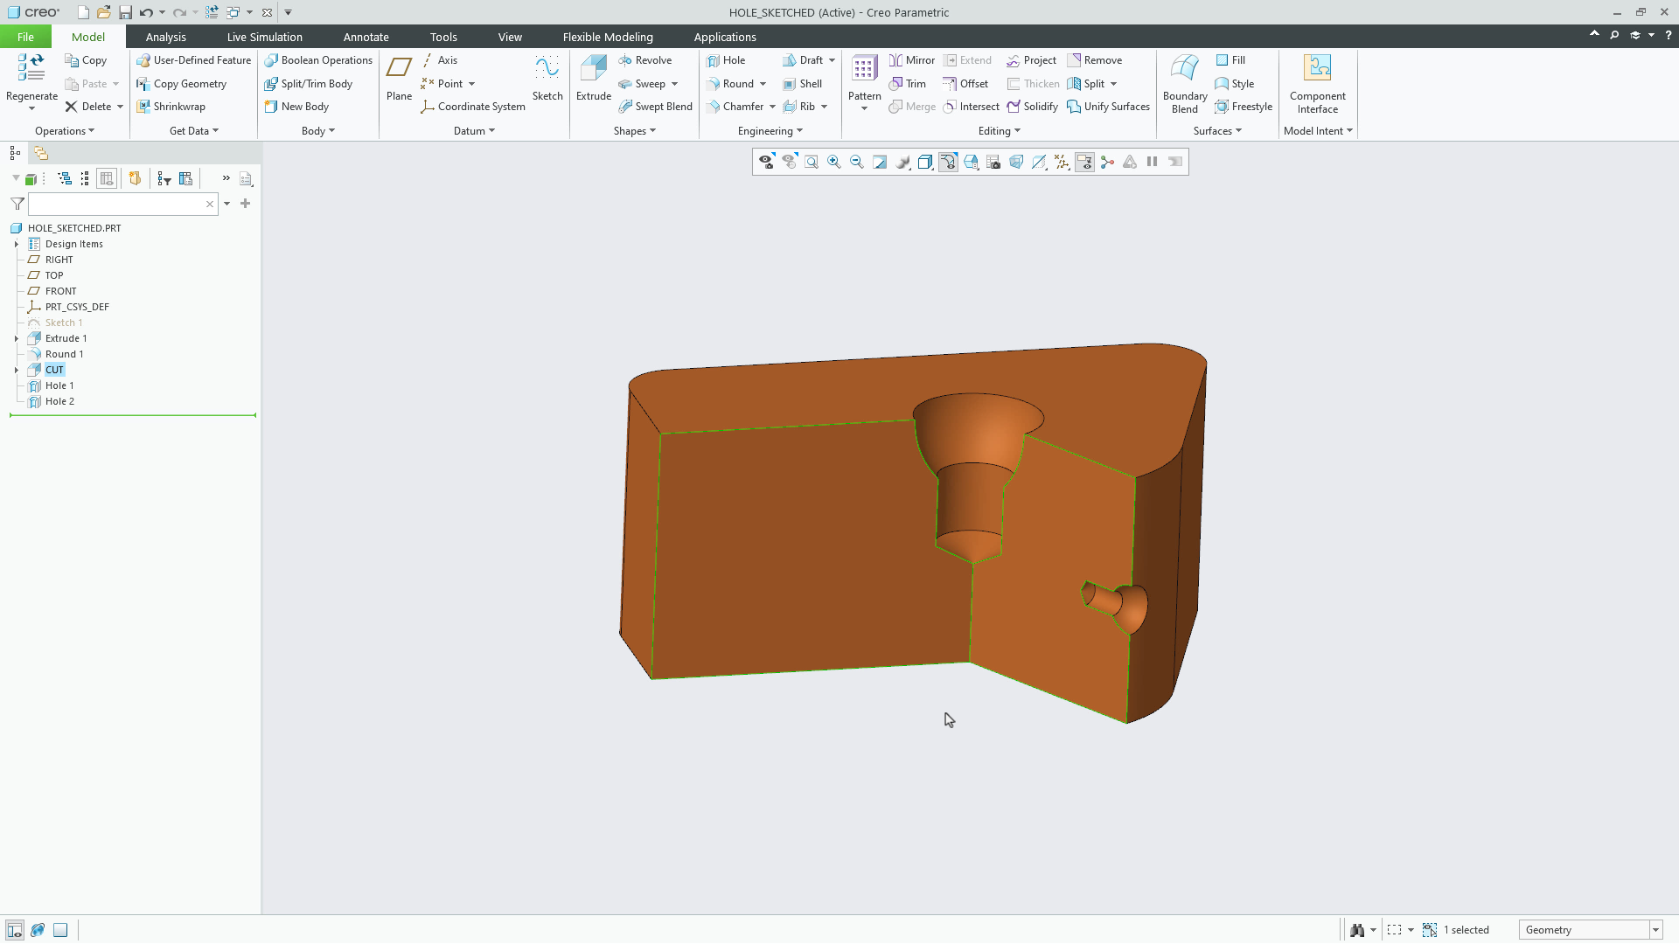
Task: Click the Repaint icon in graphics toolbar
Action: 880,162
